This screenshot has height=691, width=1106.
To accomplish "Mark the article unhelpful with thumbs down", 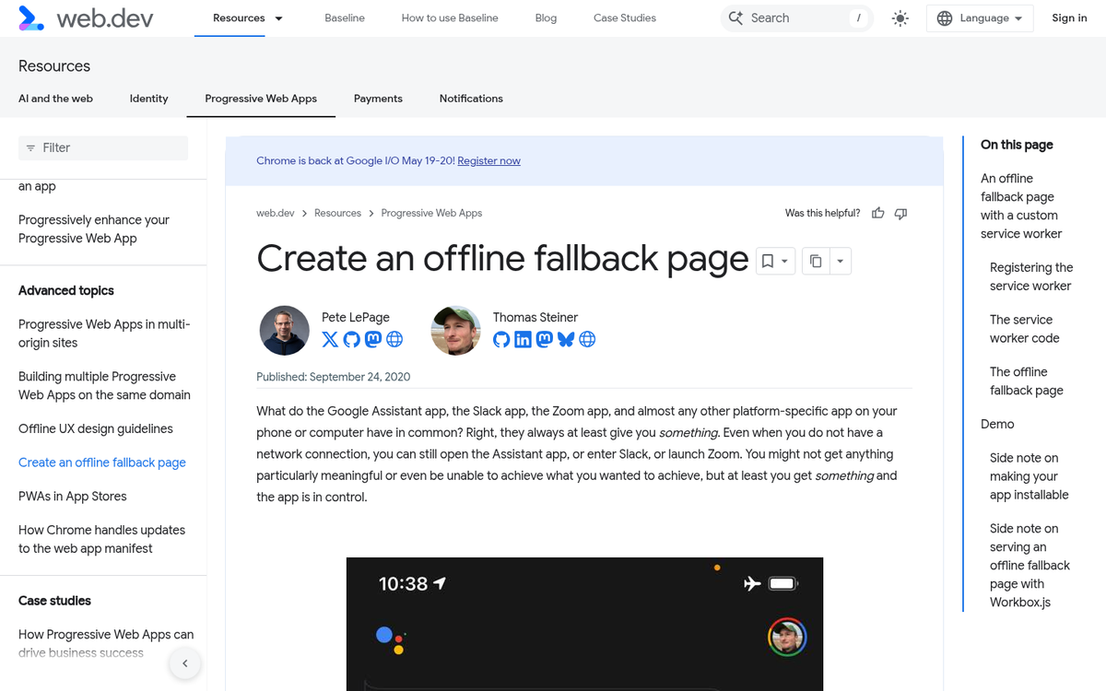I will pyautogui.click(x=900, y=213).
